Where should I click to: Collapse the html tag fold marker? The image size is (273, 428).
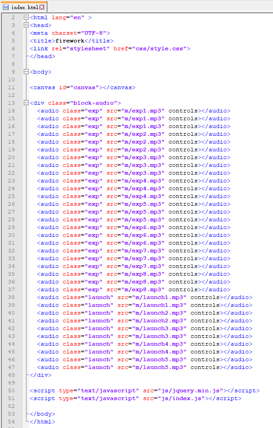pyautogui.click(x=26, y=17)
